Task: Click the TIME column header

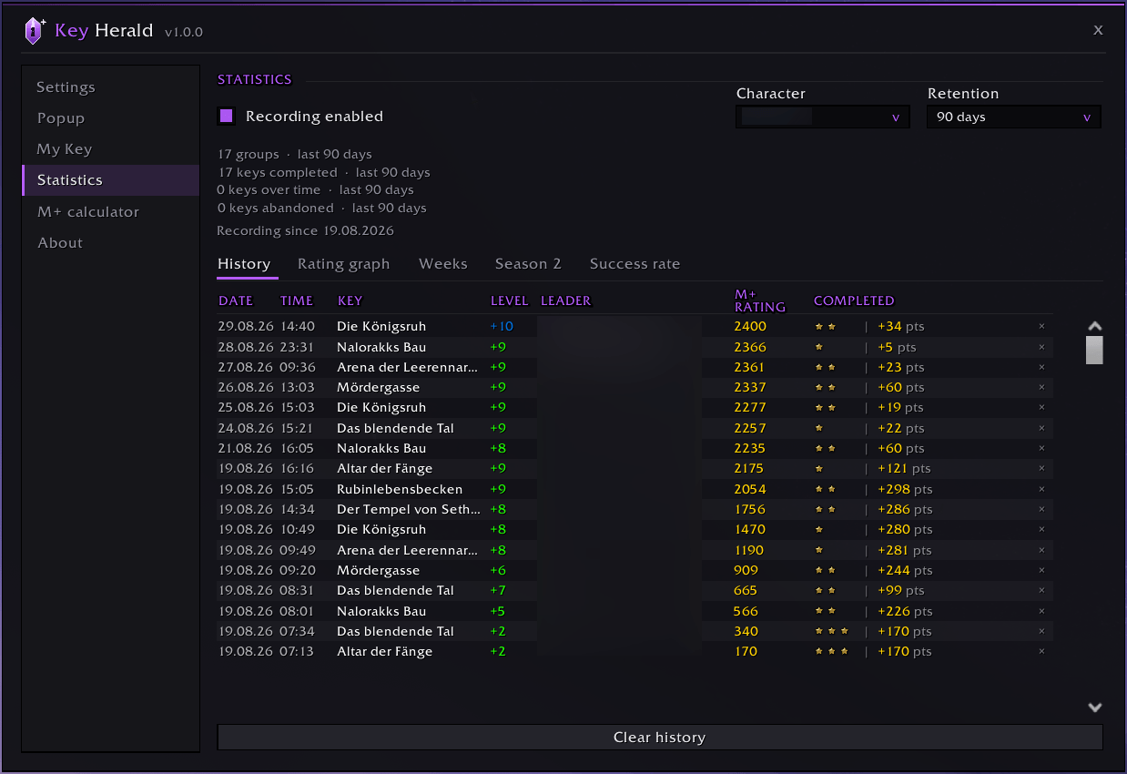Action: point(297,300)
